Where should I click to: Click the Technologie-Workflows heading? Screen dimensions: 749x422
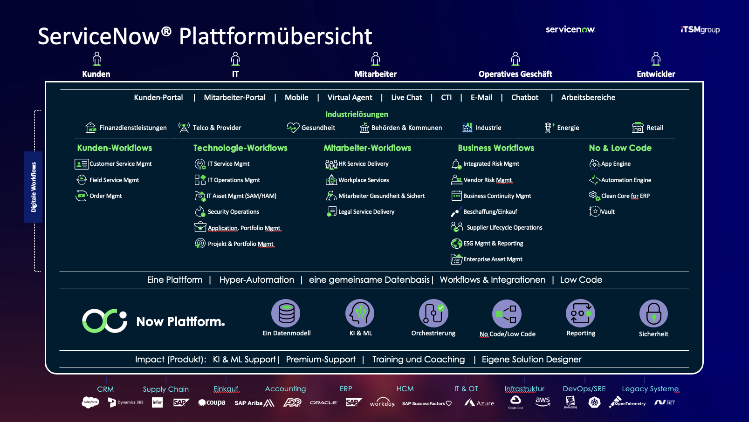(241, 148)
